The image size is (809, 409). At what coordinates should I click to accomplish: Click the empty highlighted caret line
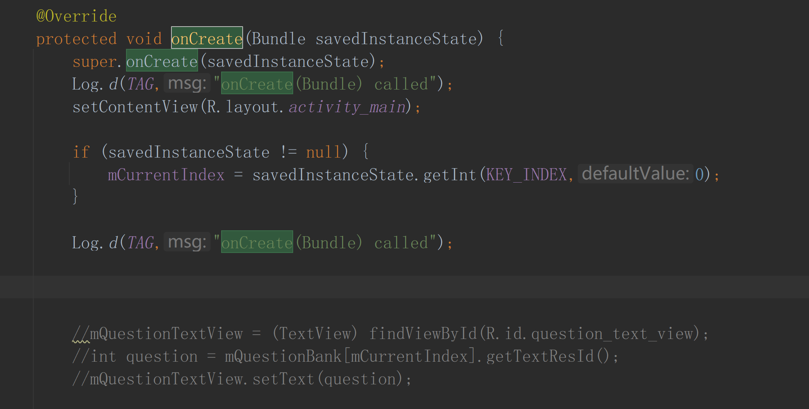pyautogui.click(x=404, y=287)
